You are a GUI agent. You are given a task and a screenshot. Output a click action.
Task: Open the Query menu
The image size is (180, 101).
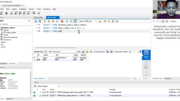click(14, 9)
